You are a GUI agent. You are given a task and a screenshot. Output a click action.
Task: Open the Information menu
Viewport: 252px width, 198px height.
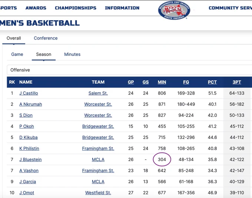click(x=122, y=8)
